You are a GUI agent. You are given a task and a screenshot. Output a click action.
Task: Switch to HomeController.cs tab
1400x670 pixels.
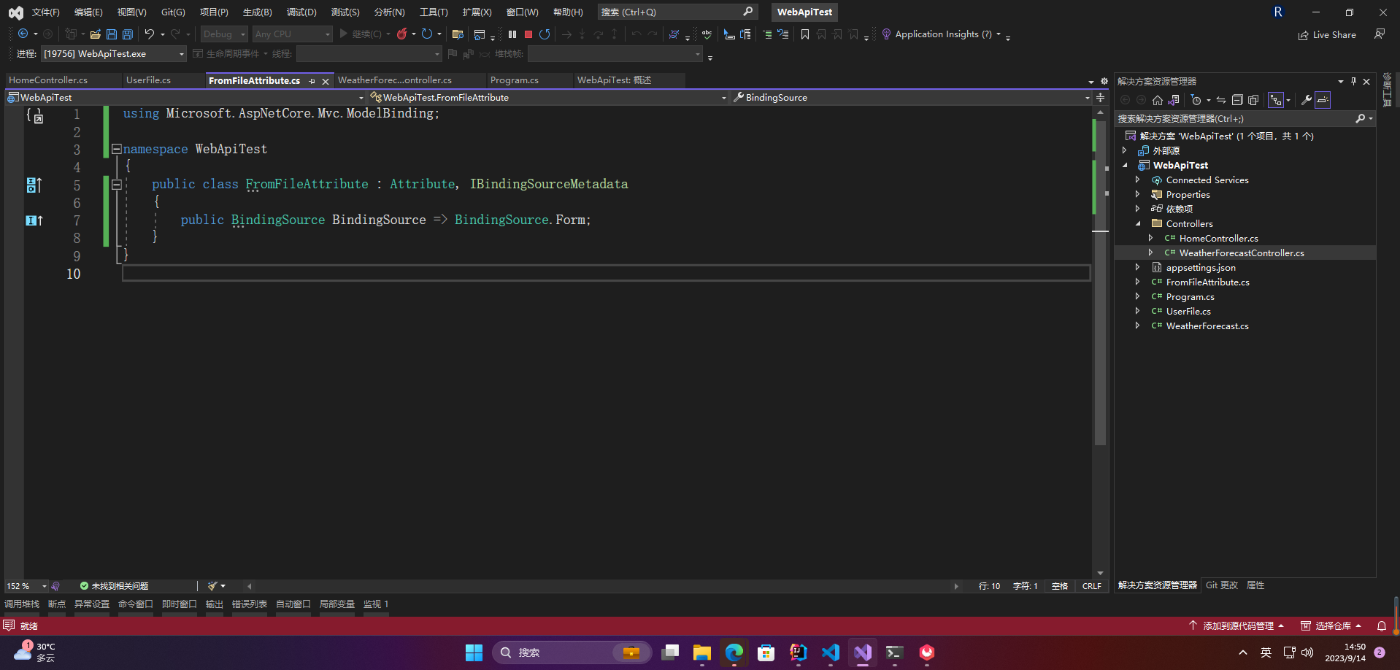point(48,80)
